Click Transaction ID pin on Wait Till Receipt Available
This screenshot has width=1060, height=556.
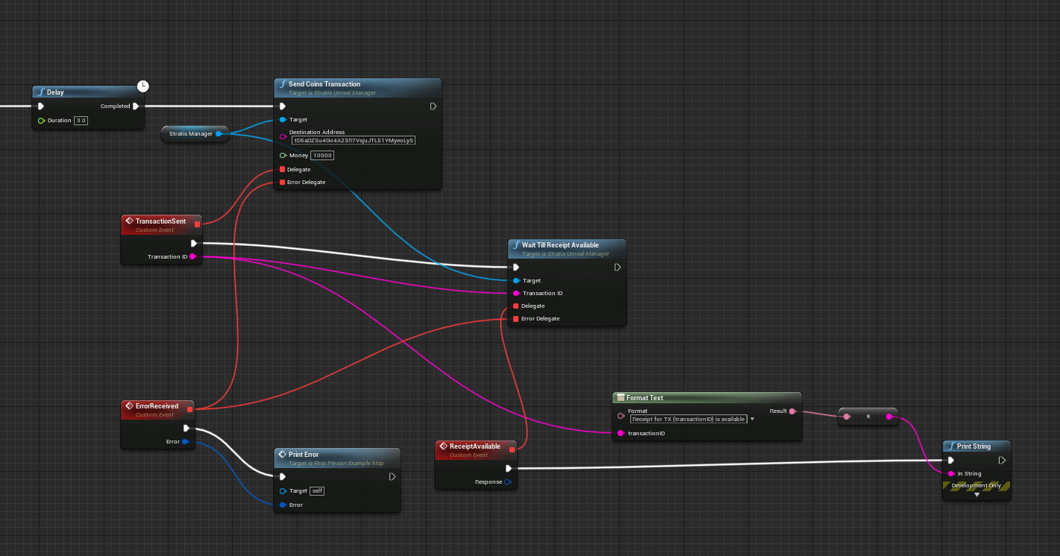(x=516, y=293)
